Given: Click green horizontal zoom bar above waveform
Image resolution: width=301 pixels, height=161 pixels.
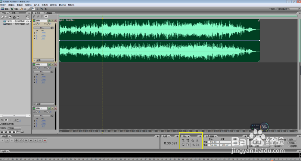Looking at the screenshot, I should tap(178, 16).
